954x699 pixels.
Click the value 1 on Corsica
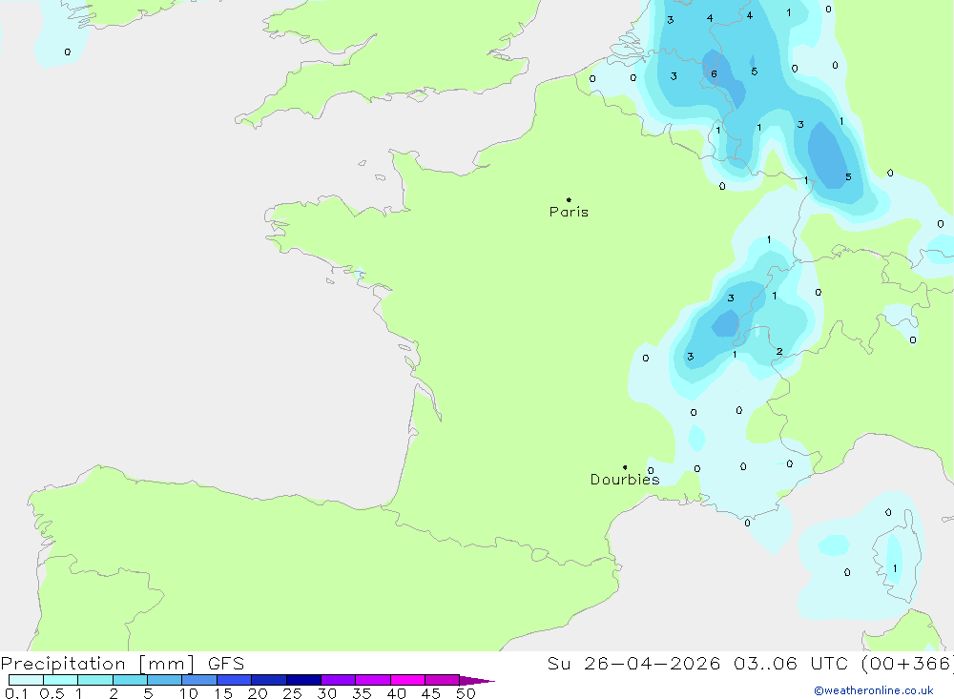point(895,568)
